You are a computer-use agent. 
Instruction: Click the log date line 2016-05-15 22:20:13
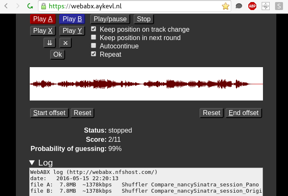[x=74, y=178]
